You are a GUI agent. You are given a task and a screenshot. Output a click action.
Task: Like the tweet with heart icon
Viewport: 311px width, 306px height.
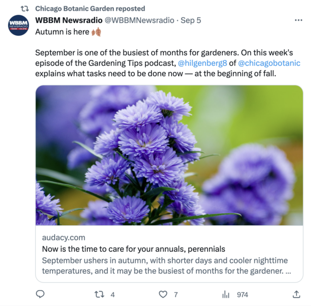click(x=163, y=294)
